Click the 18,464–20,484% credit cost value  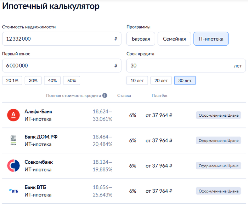click(x=102, y=140)
